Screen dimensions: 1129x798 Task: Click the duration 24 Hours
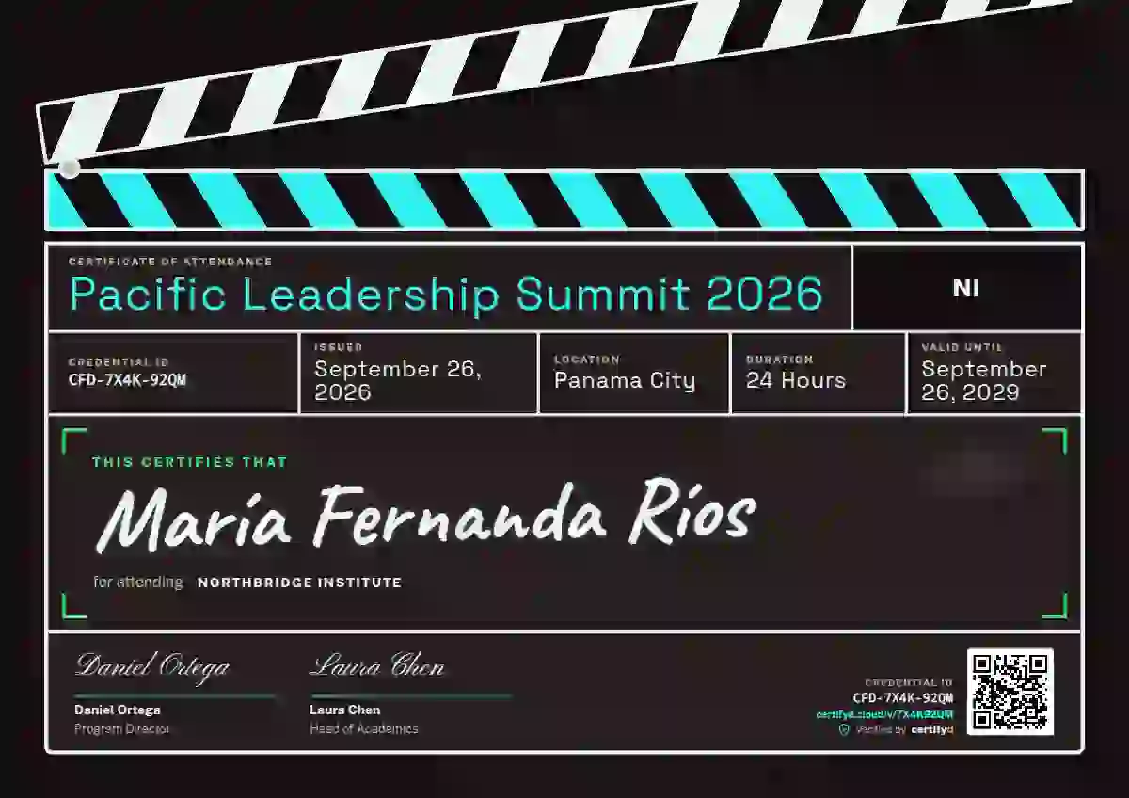coord(796,380)
